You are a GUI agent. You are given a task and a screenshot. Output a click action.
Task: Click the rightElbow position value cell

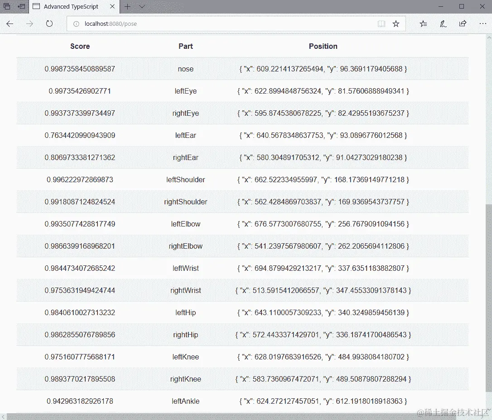pyautogui.click(x=323, y=246)
